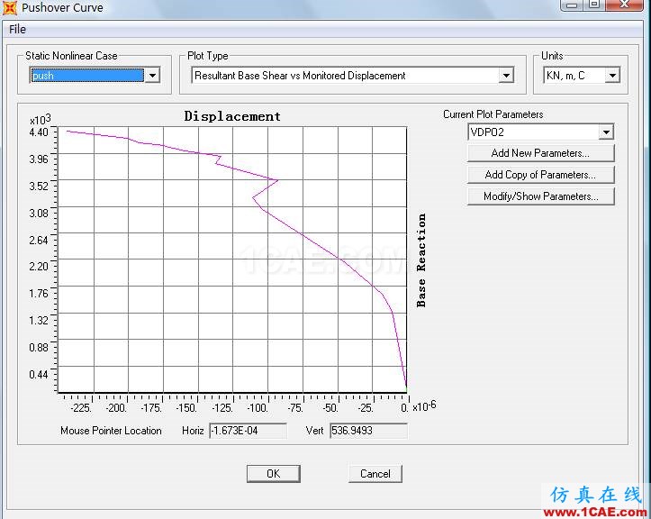Minimize the Pushover Curve window

tap(572, 5)
